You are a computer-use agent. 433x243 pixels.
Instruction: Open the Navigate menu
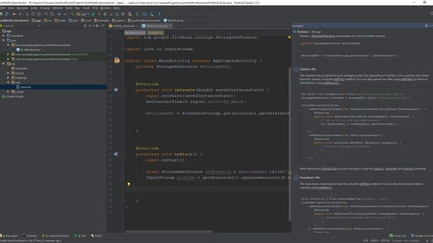(x=22, y=8)
